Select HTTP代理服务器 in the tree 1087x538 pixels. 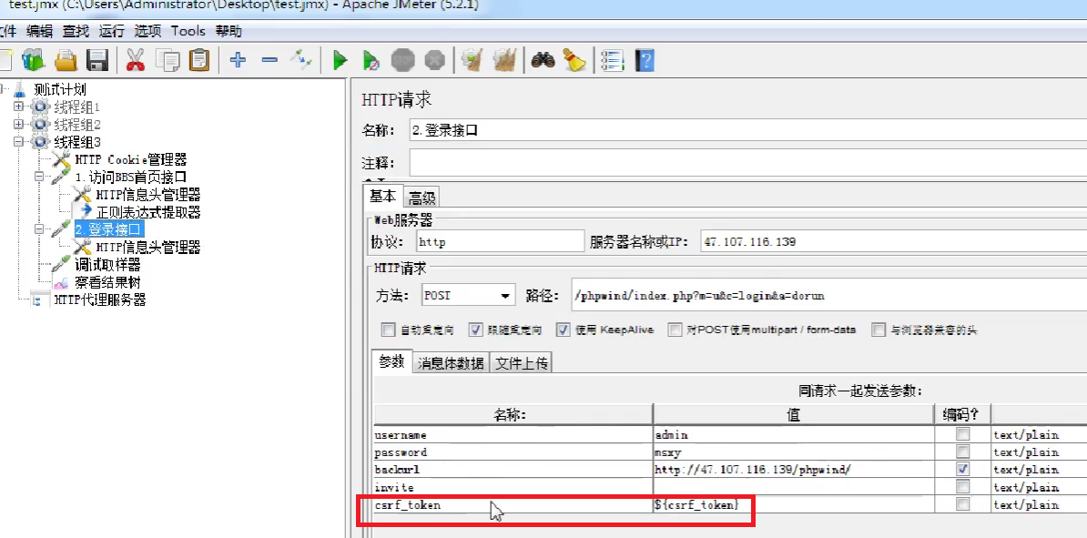[x=100, y=300]
